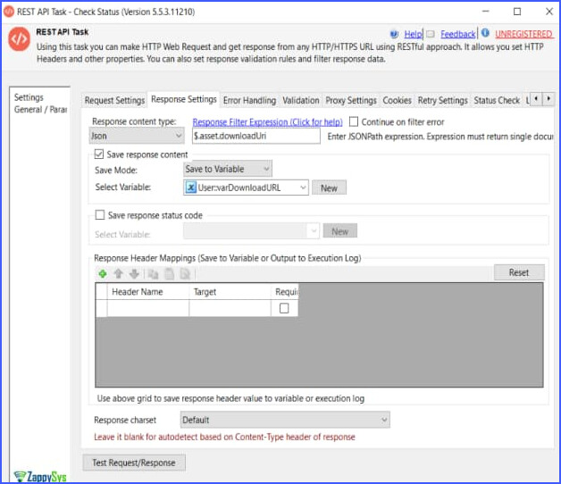Switch to the Cookies tab
561x484 pixels.
[398, 101]
